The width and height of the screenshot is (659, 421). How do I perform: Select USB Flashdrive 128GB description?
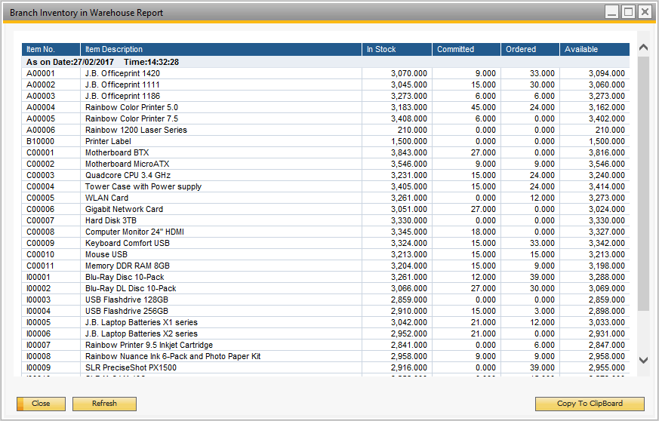click(127, 300)
